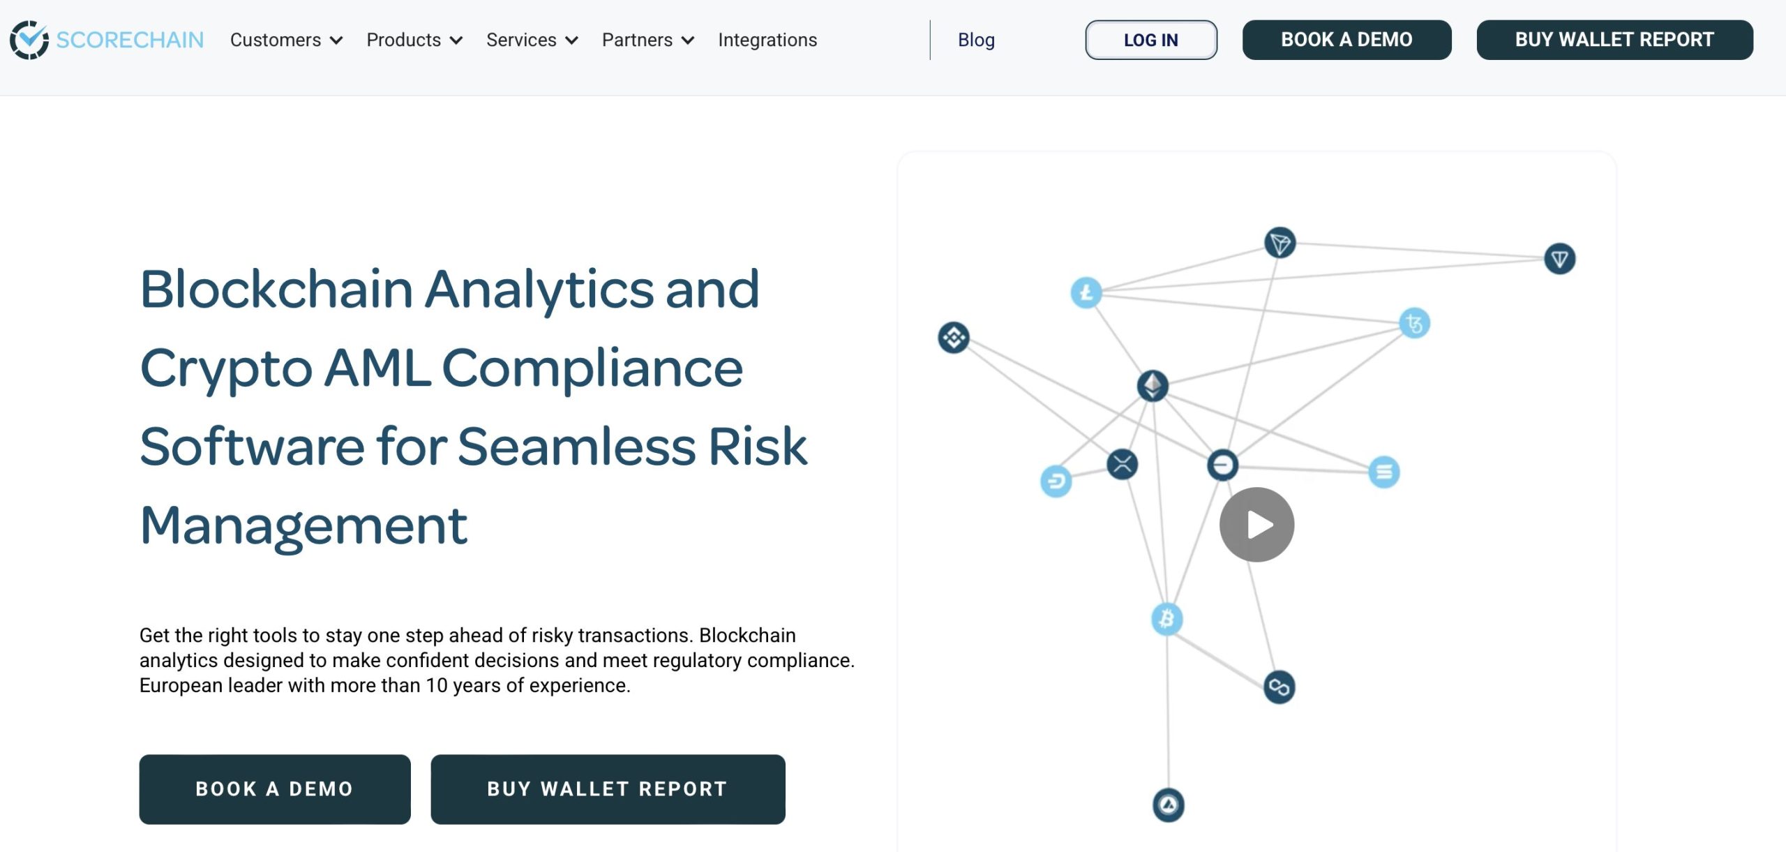
Task: Click the Binance chain node icon
Action: [x=954, y=338]
